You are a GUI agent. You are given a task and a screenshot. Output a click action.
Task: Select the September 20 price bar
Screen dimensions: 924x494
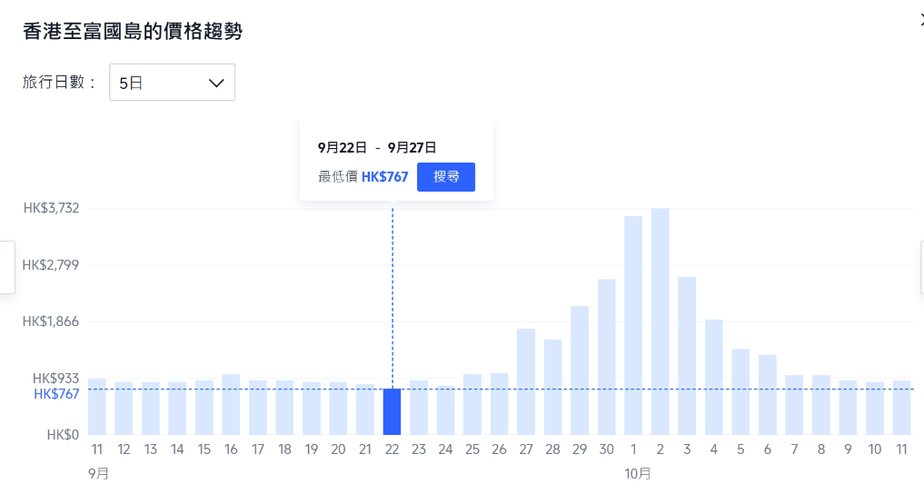(338, 408)
